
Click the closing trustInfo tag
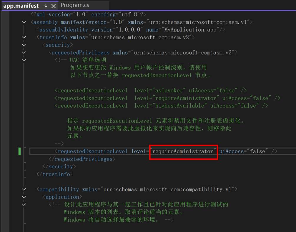55,174
